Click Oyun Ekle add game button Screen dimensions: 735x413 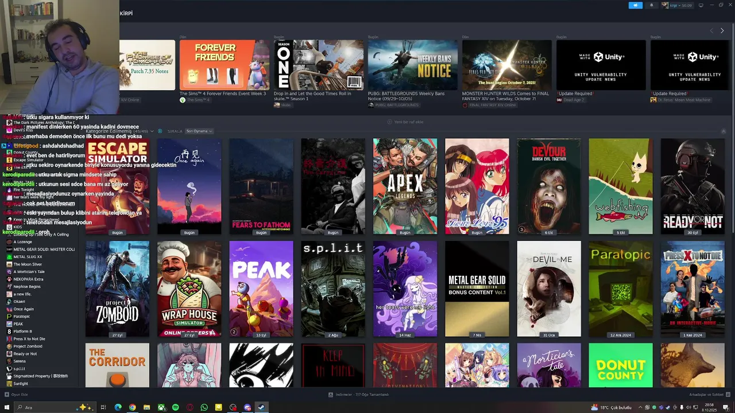[x=16, y=395]
